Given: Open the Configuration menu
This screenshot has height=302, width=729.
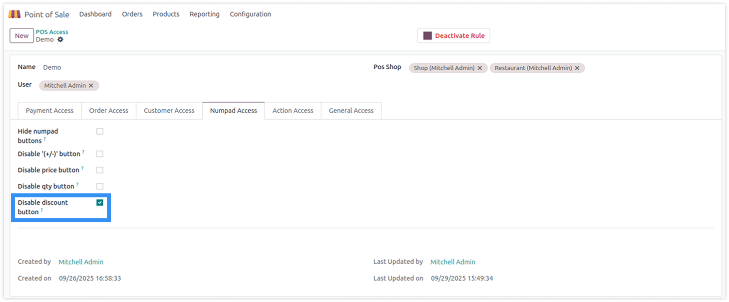Looking at the screenshot, I should (250, 14).
